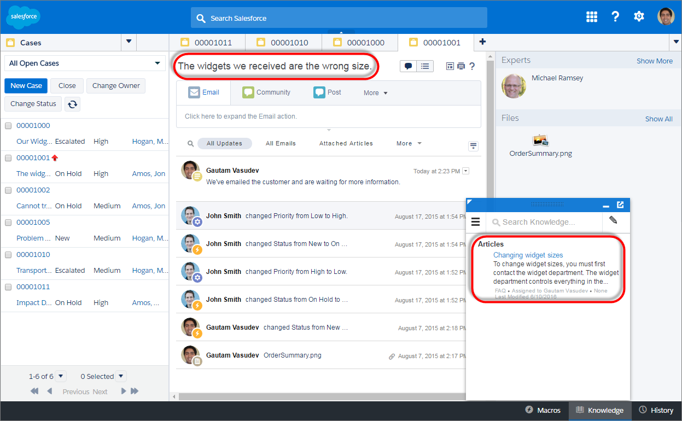Click the printer icon on case header
Viewport: 682px width, 421px height.
[461, 66]
